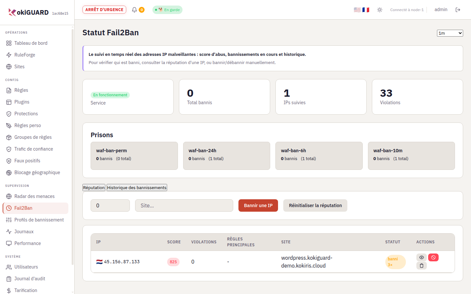Image resolution: width=471 pixels, height=294 pixels.
Task: Sort by the VIOLATIONS column header
Action: pyautogui.click(x=204, y=242)
